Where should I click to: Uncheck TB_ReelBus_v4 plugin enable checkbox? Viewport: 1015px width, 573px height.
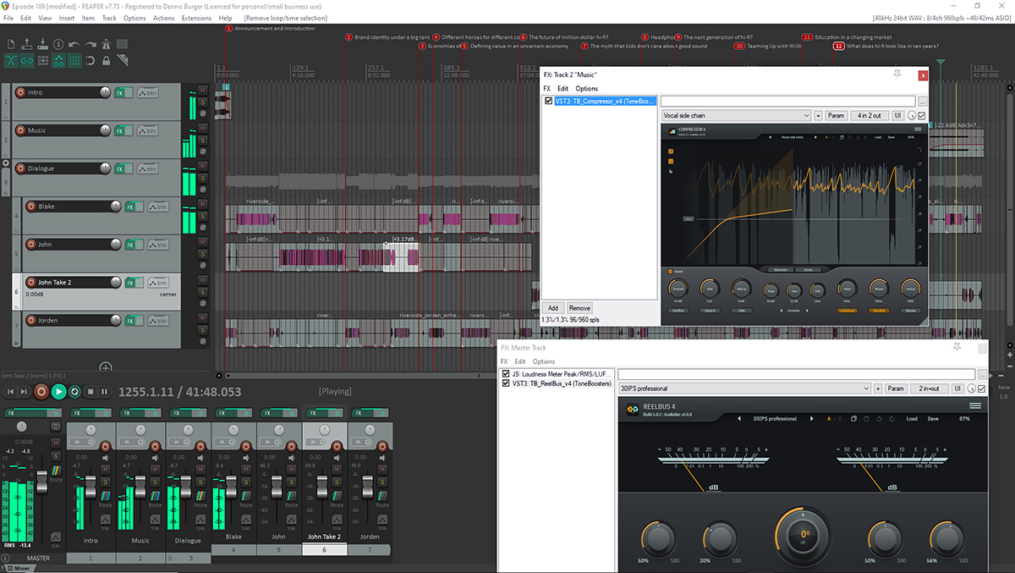coord(506,383)
